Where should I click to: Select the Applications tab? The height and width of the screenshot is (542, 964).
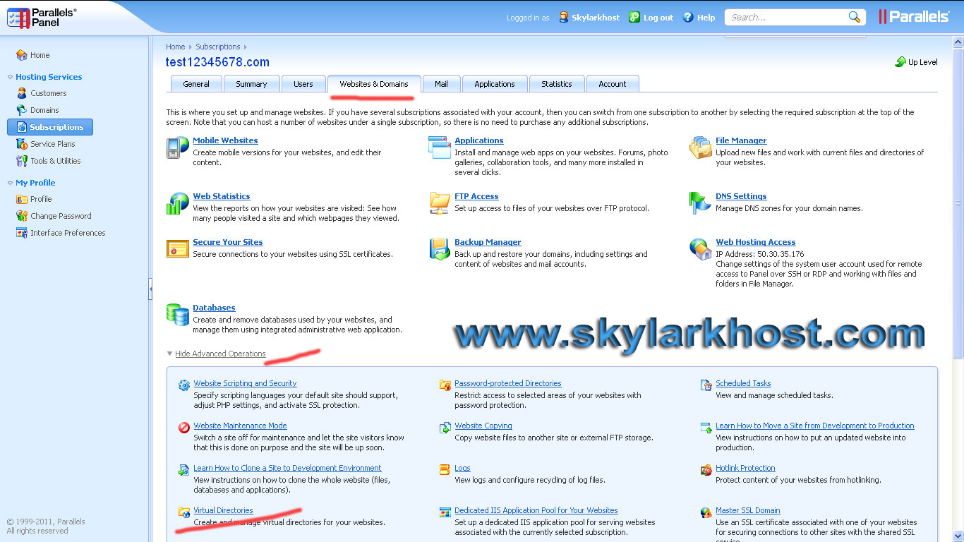coord(495,84)
